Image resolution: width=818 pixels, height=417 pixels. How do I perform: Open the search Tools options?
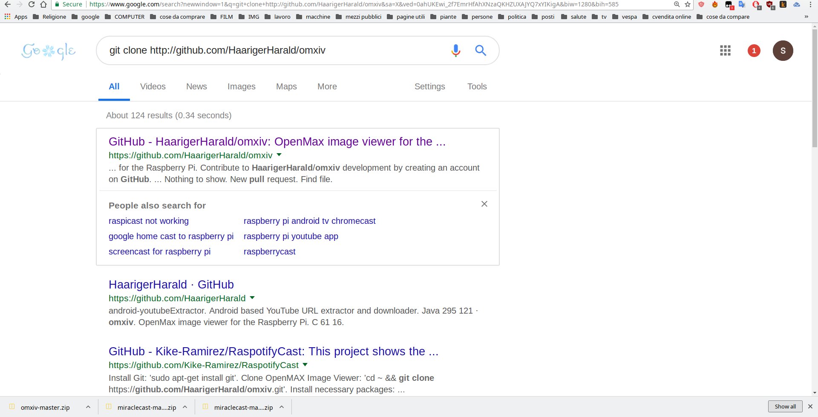pyautogui.click(x=477, y=86)
